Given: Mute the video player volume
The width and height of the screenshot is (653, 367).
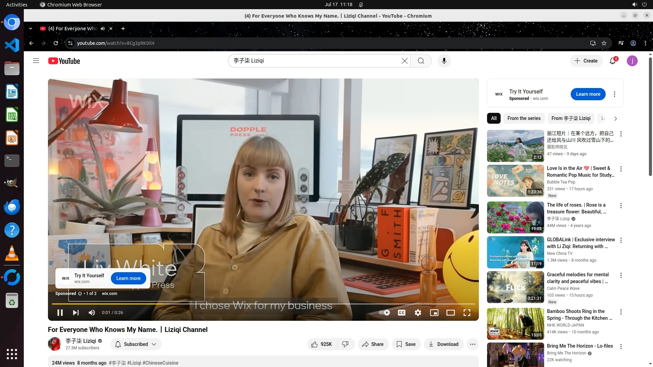Looking at the screenshot, I should (92, 313).
